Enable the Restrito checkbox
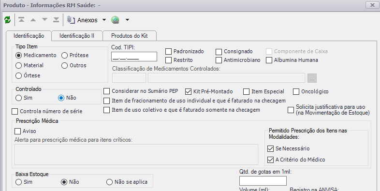Viewport: 380px width, 191px height. pyautogui.click(x=168, y=60)
